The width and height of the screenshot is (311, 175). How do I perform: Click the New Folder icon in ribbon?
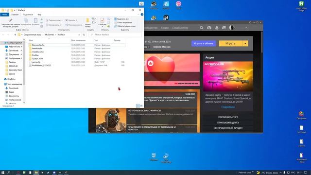coord(87,20)
